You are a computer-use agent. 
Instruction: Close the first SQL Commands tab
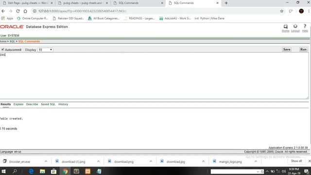click(x=162, y=3)
